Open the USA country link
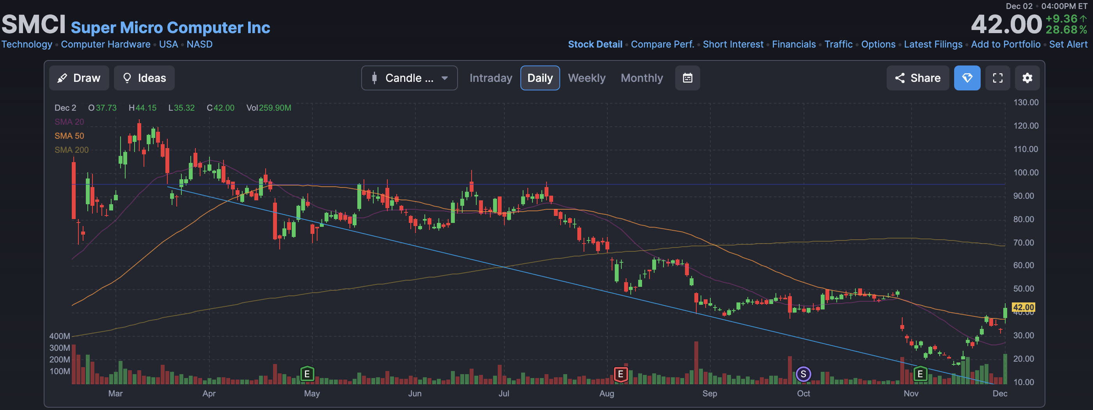The image size is (1093, 410). (169, 44)
